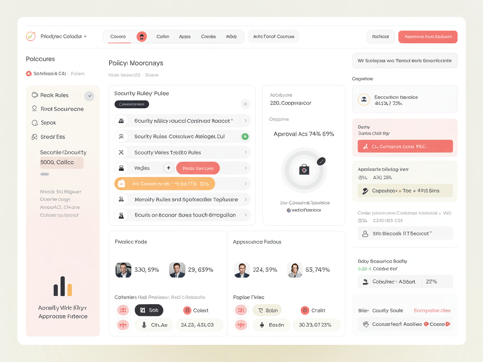Expand the Morality Rules row chevron
The image size is (483, 362).
pos(245,199)
